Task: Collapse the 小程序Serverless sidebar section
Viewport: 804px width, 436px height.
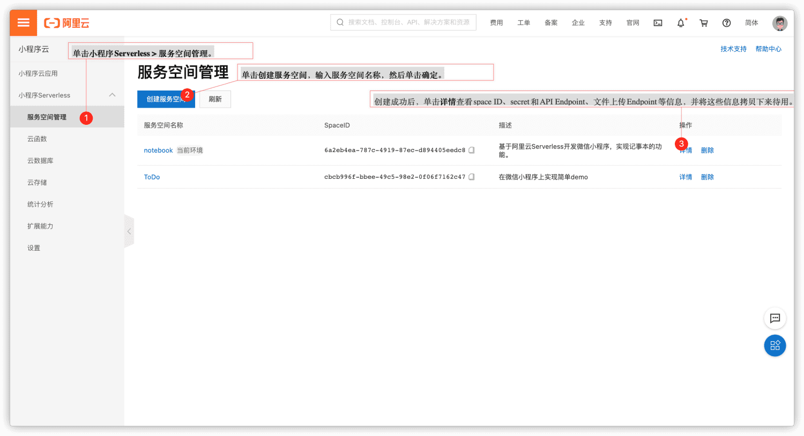Action: click(x=113, y=95)
